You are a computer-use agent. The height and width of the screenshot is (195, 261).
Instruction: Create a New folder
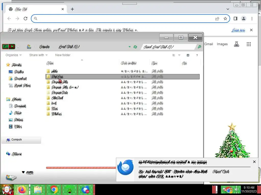pos(63,55)
